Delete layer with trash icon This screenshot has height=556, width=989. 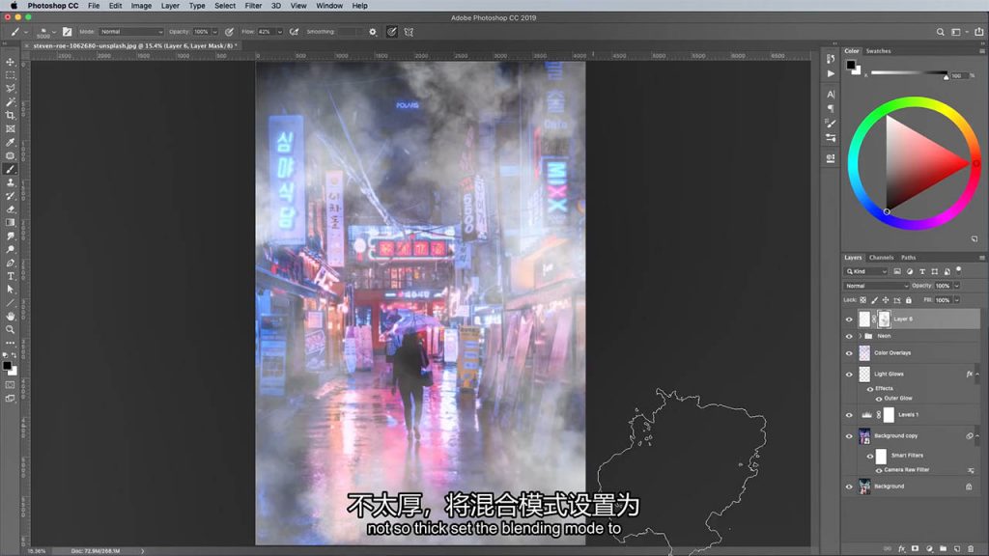[x=971, y=548]
